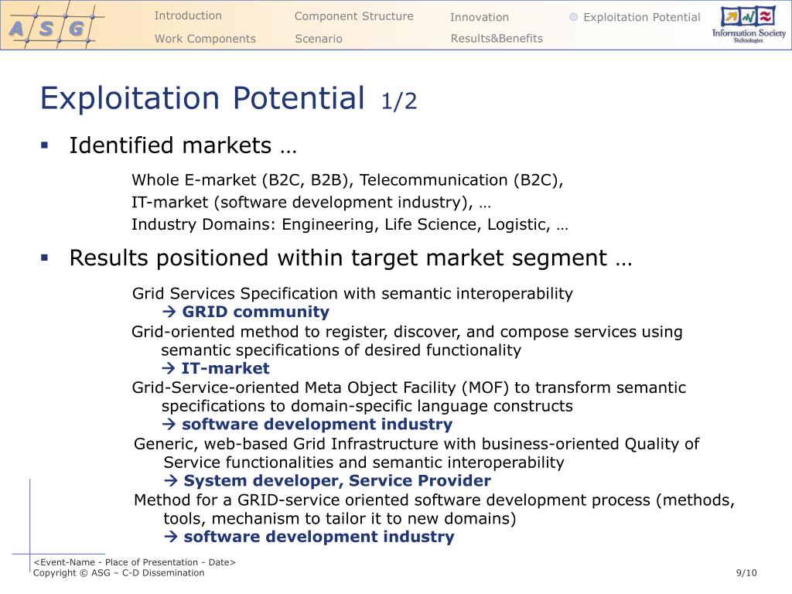The image size is (792, 594).
Task: Click 'Generic, web-based Grid Infrastructure' line
Action: [x=417, y=444]
